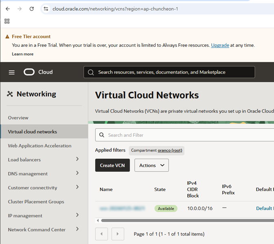Image resolution: width=274 pixels, height=244 pixels.
Task: Reload the page with the refresh icon
Action: 31,9
